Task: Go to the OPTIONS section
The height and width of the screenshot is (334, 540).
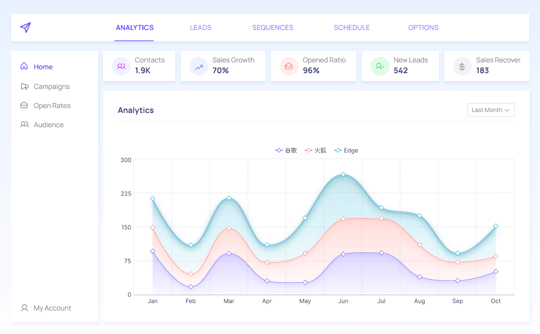Action: pos(423,28)
